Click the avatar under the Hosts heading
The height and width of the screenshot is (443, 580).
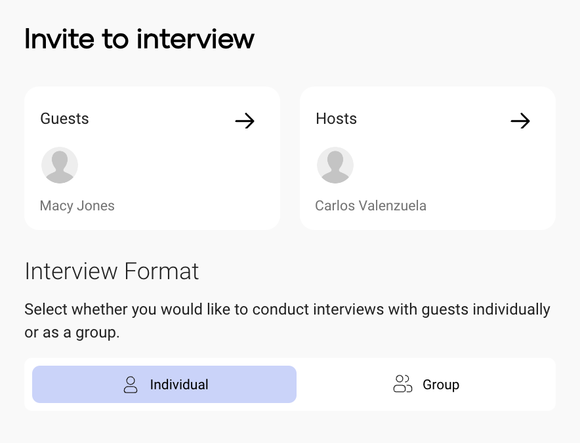[x=335, y=165]
